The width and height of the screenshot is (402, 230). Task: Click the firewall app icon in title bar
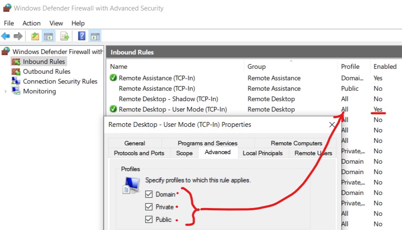point(7,8)
